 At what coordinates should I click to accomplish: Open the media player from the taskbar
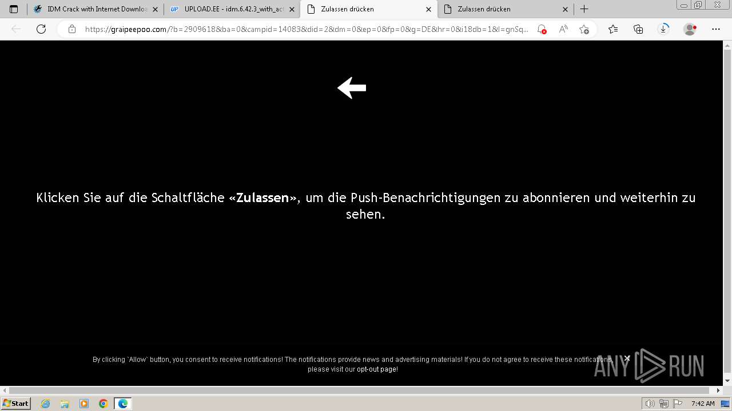(84, 404)
